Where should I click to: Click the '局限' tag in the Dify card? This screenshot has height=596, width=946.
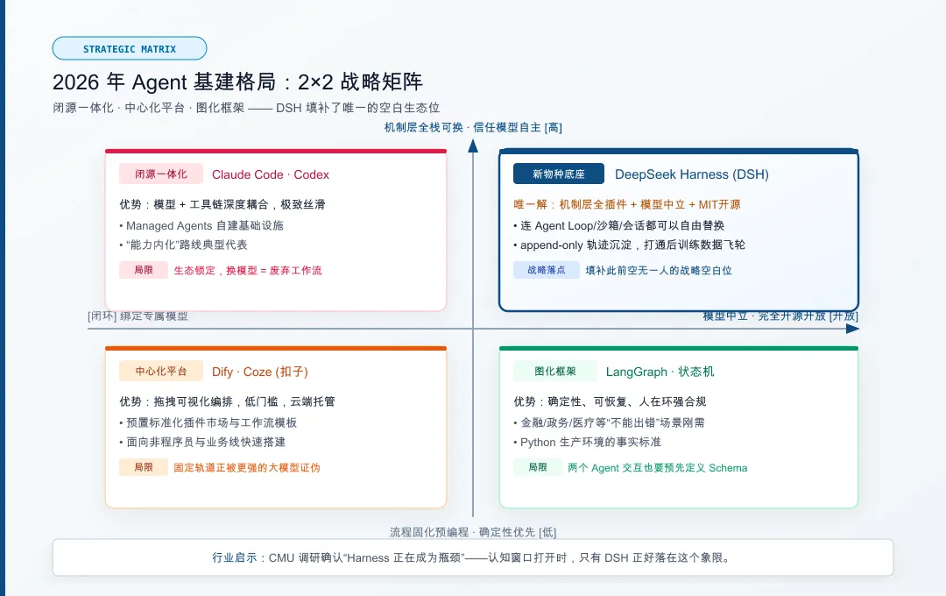click(144, 467)
